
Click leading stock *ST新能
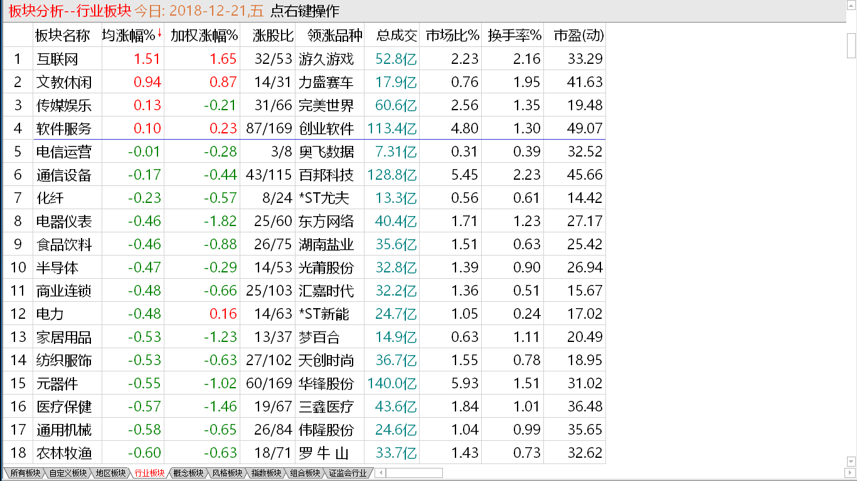pos(324,314)
